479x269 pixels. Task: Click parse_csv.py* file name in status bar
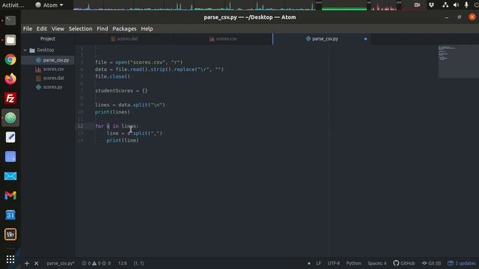pos(61,263)
